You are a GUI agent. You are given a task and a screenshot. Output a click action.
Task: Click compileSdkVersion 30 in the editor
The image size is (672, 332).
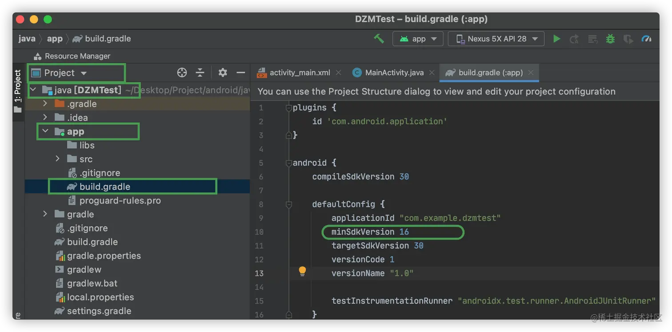360,176
